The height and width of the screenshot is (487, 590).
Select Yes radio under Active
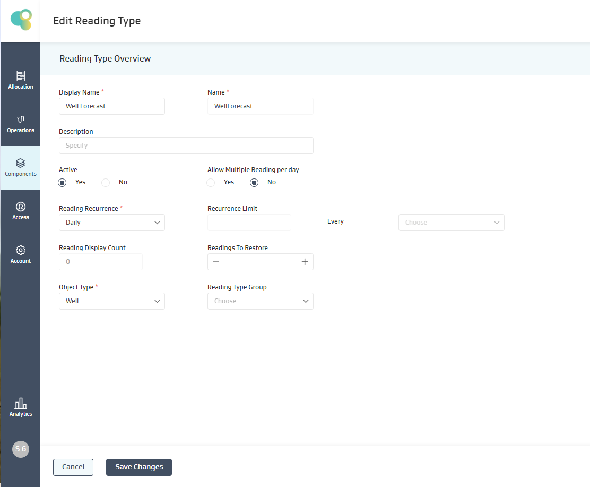[x=63, y=182]
